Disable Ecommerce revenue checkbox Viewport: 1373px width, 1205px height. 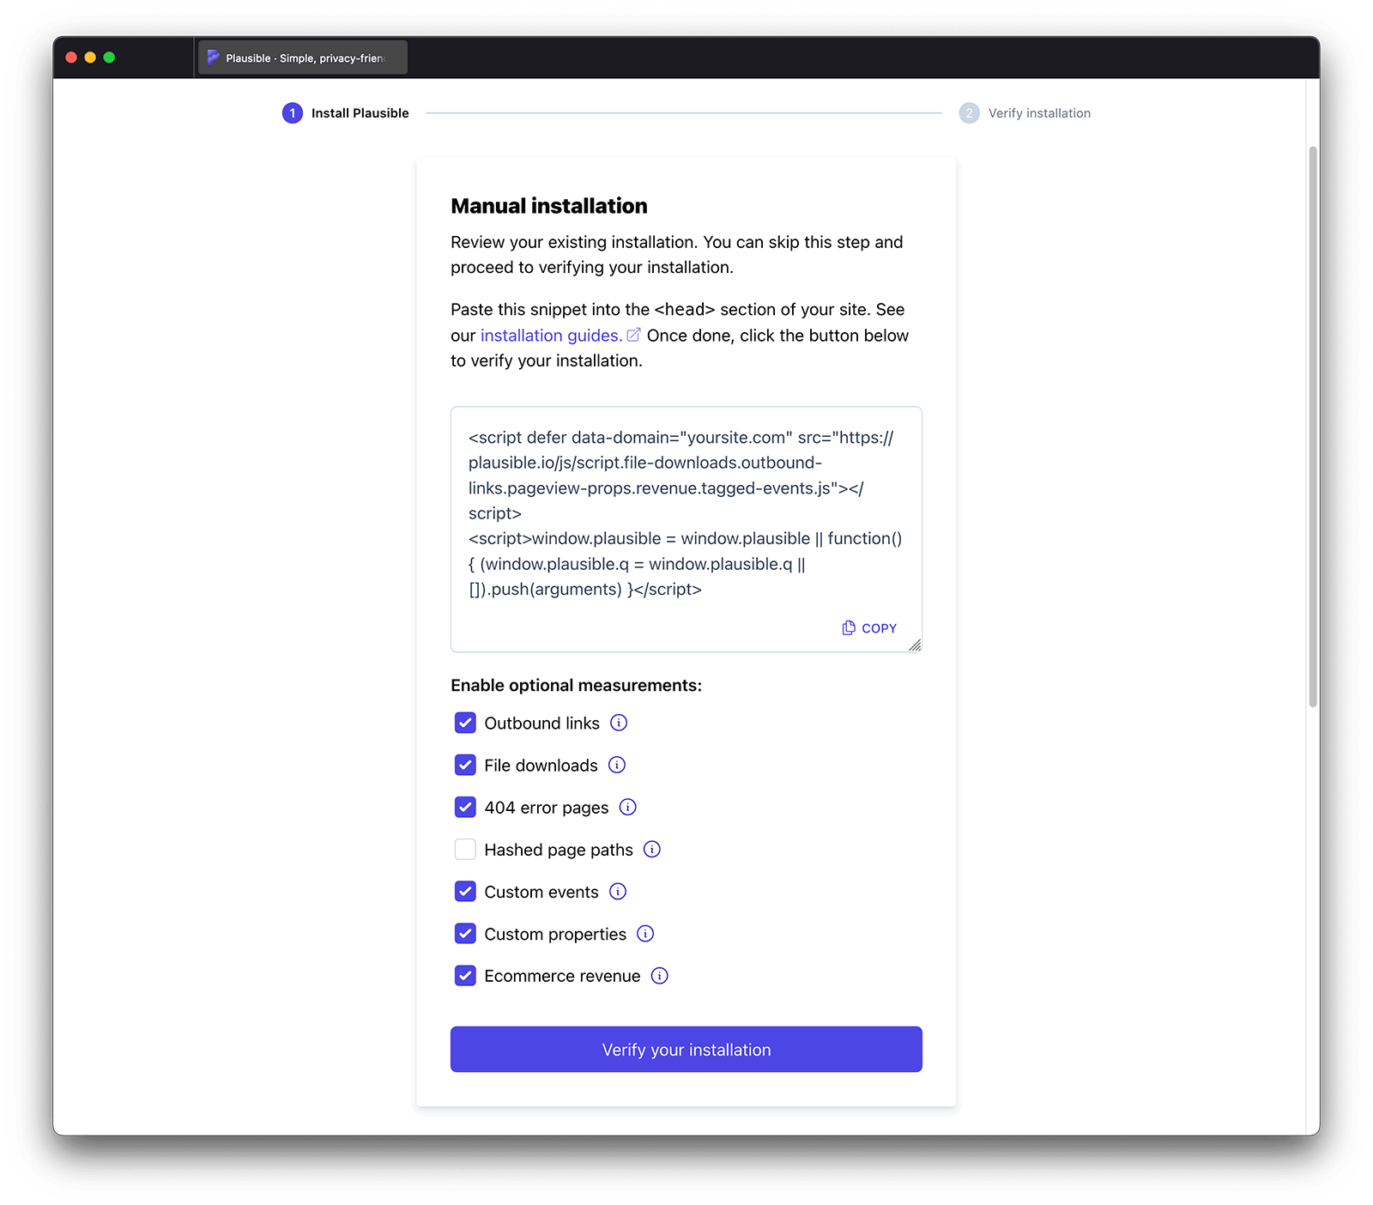tap(465, 975)
